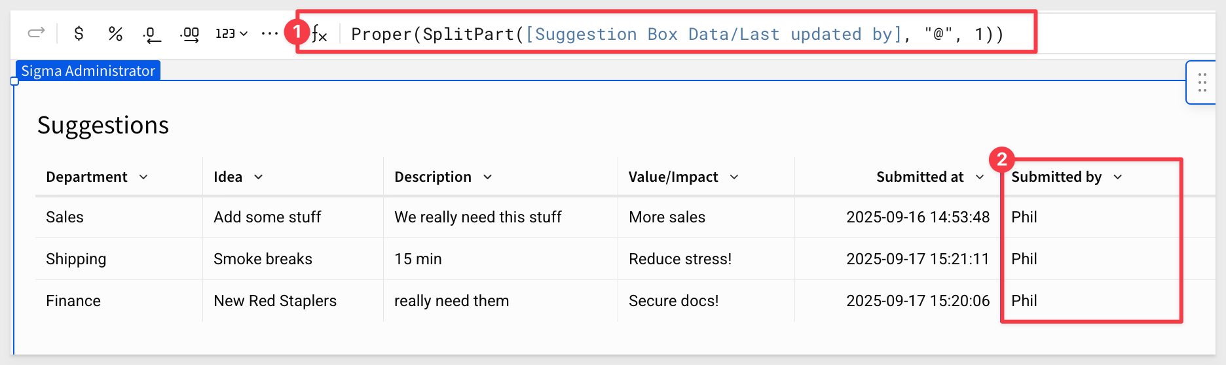The image size is (1226, 365).
Task: Click the redo arrow icon
Action: point(36,33)
